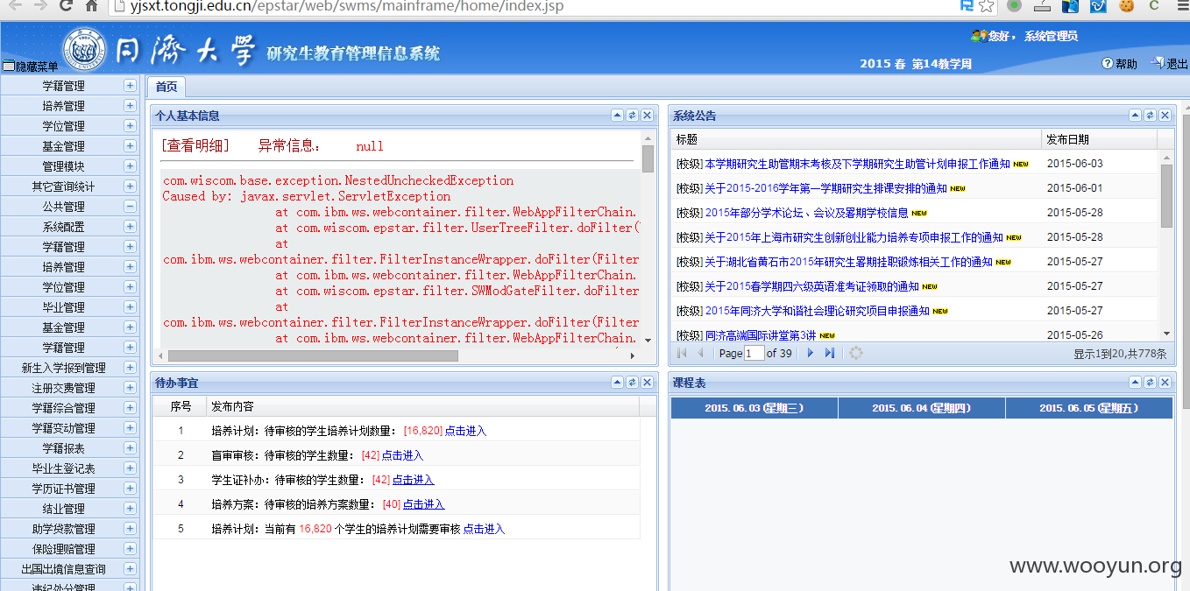The width and height of the screenshot is (1190, 591).
Task: Expand the 注册交费管理 section
Action: [x=130, y=388]
